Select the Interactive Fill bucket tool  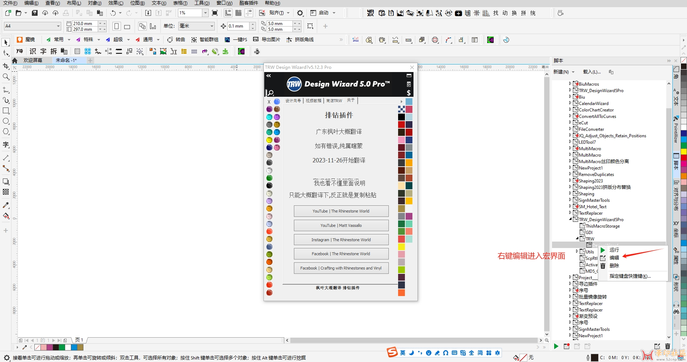[x=6, y=216]
